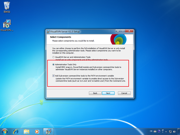Close the VisualSVN Setup dialog
The height and width of the screenshot is (135, 180).
pyautogui.click(x=129, y=31)
